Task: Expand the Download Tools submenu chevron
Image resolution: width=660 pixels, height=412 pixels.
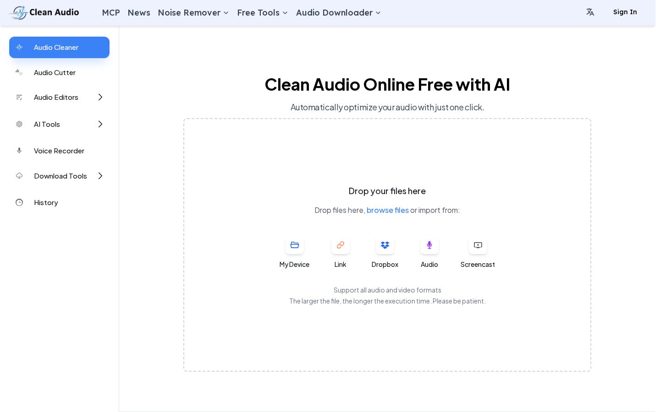Action: pyautogui.click(x=100, y=176)
